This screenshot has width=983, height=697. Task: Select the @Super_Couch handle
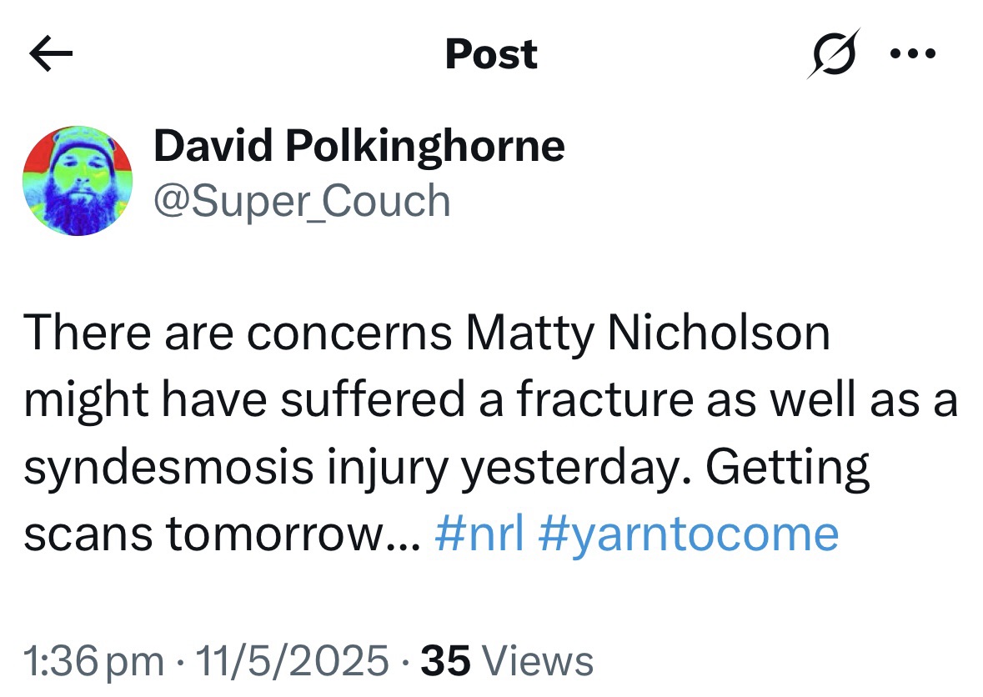(x=301, y=200)
